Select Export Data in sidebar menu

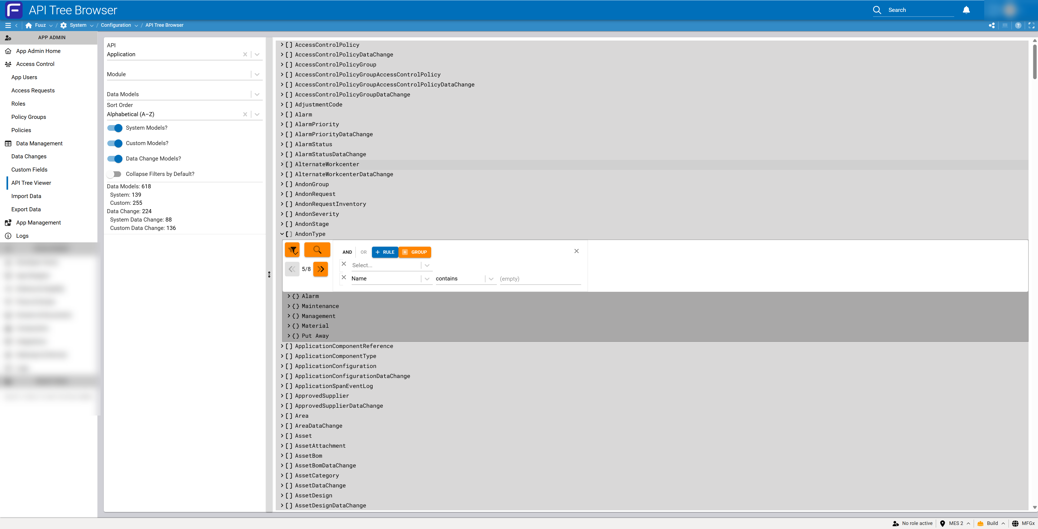point(26,209)
